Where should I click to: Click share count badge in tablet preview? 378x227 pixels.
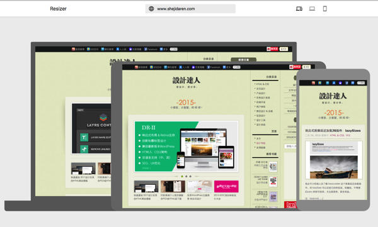point(237,67)
